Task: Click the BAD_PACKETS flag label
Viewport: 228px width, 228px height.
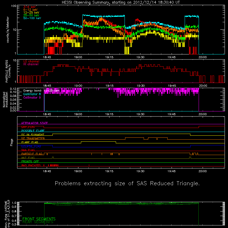Action: pos(31,165)
